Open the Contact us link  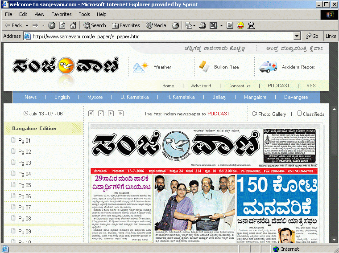240,86
